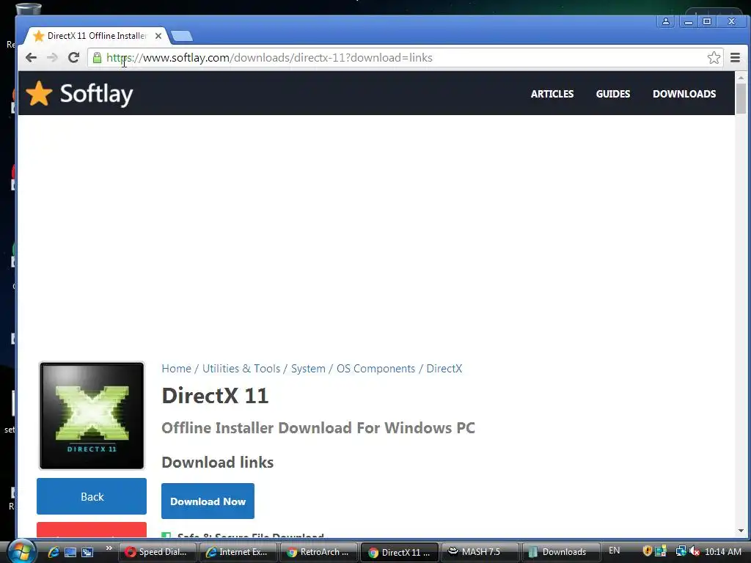Screen dimensions: 751x563
Task: Click the network tray icon
Action: tap(680, 551)
